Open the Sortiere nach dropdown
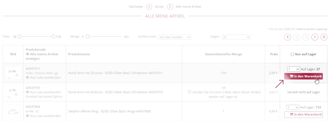Viewport: 330px width, 124px height. (175, 37)
